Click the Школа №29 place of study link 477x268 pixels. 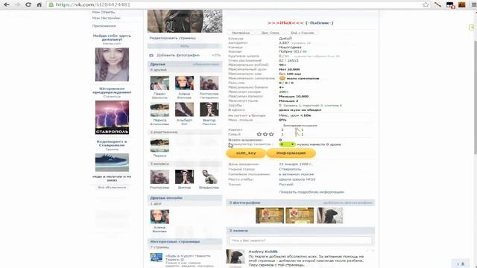297,179
